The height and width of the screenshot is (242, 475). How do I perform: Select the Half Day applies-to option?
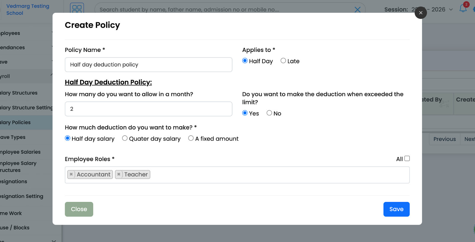pos(245,61)
